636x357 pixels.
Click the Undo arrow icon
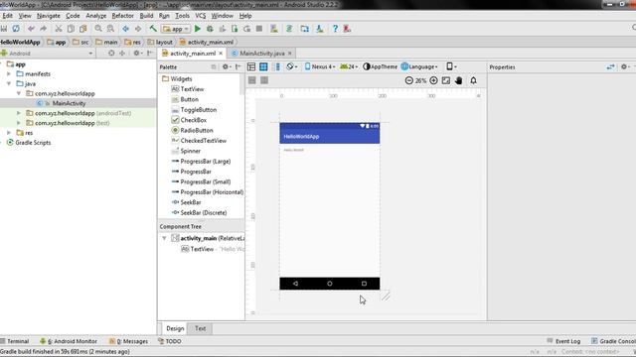pos(31,29)
